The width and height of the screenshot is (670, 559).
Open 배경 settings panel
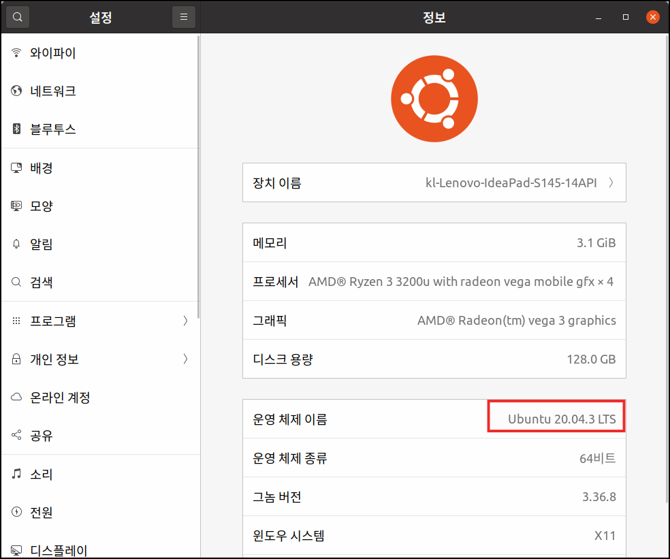[x=100, y=167]
